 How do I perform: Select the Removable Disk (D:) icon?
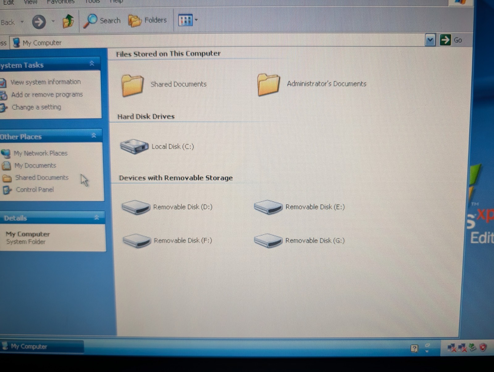pos(136,207)
